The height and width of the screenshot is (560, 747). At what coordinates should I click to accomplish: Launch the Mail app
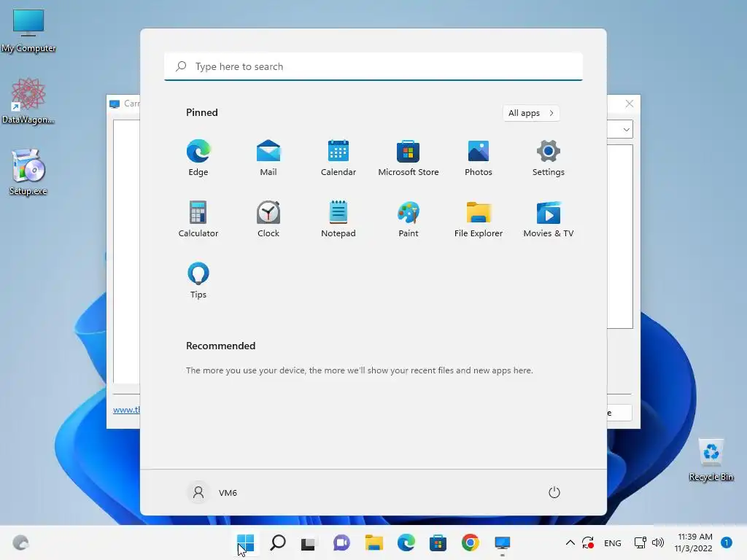tap(268, 157)
